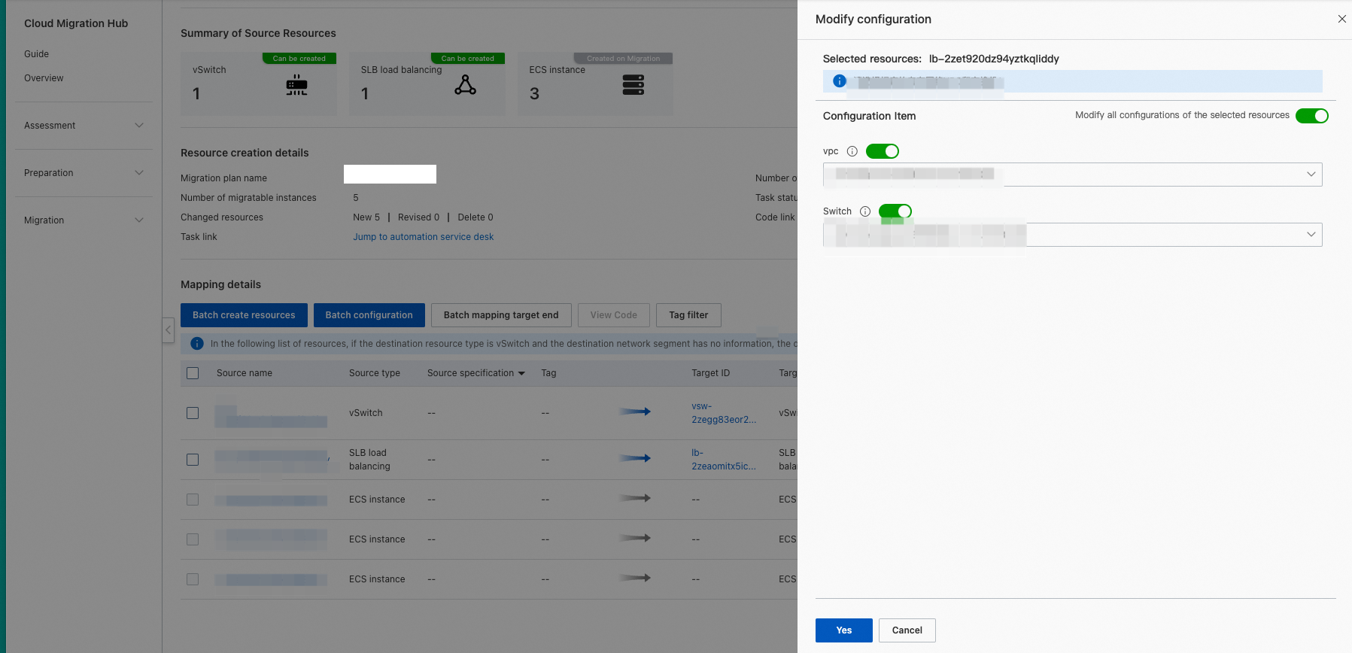This screenshot has height=653, width=1352.
Task: Open the Overview sidebar item
Action: click(x=44, y=78)
